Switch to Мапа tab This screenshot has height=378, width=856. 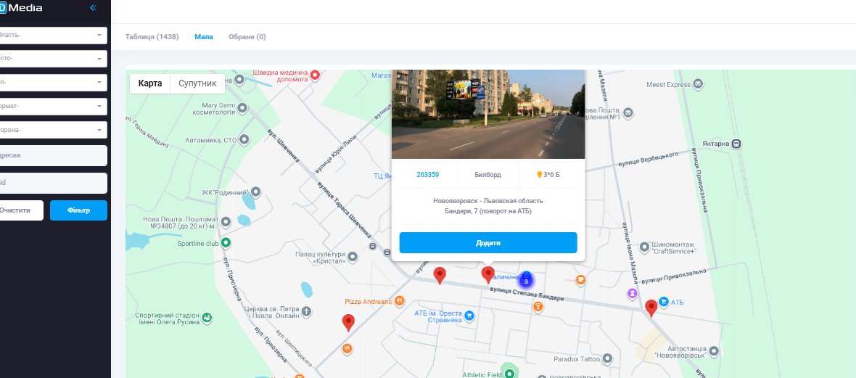204,36
